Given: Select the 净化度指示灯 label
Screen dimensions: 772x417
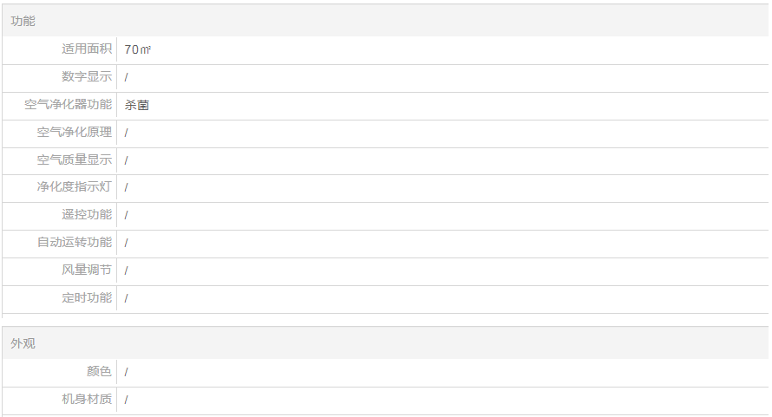Looking at the screenshot, I should [x=74, y=187].
